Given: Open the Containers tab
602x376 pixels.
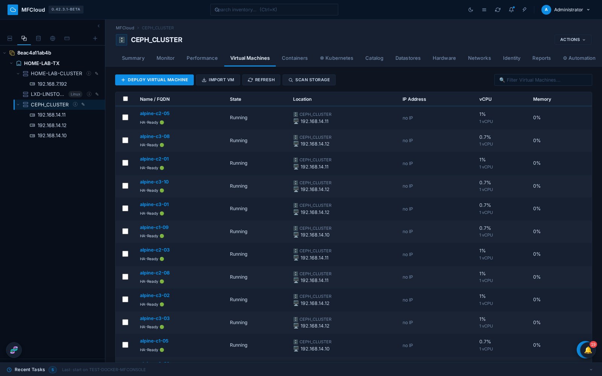Looking at the screenshot, I should tap(295, 58).
